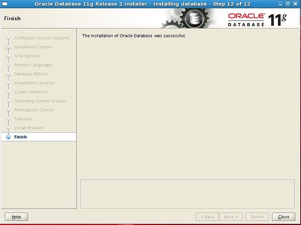The height and width of the screenshot is (225, 301).
Task: Click the Summary step in sidebar
Action: click(23, 119)
